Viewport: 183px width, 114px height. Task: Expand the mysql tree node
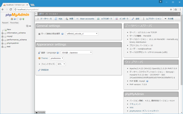point(2,36)
